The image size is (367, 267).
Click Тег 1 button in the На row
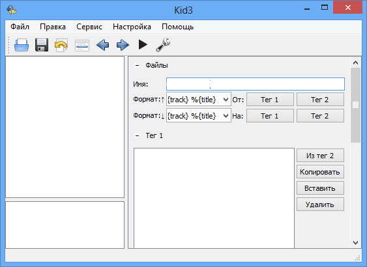click(270, 116)
